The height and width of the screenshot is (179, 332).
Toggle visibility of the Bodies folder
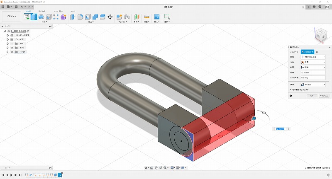pos(12,48)
